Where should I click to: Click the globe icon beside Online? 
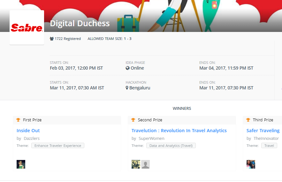click(127, 68)
